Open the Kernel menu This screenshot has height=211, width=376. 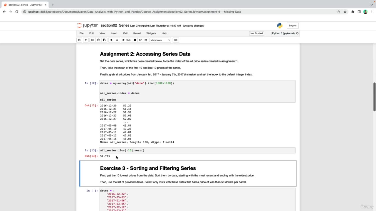pos(137,33)
